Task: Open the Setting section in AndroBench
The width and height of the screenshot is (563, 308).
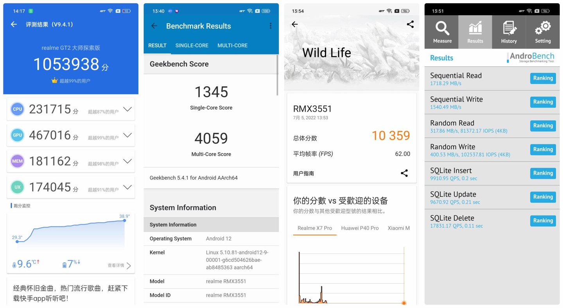Action: point(543,32)
